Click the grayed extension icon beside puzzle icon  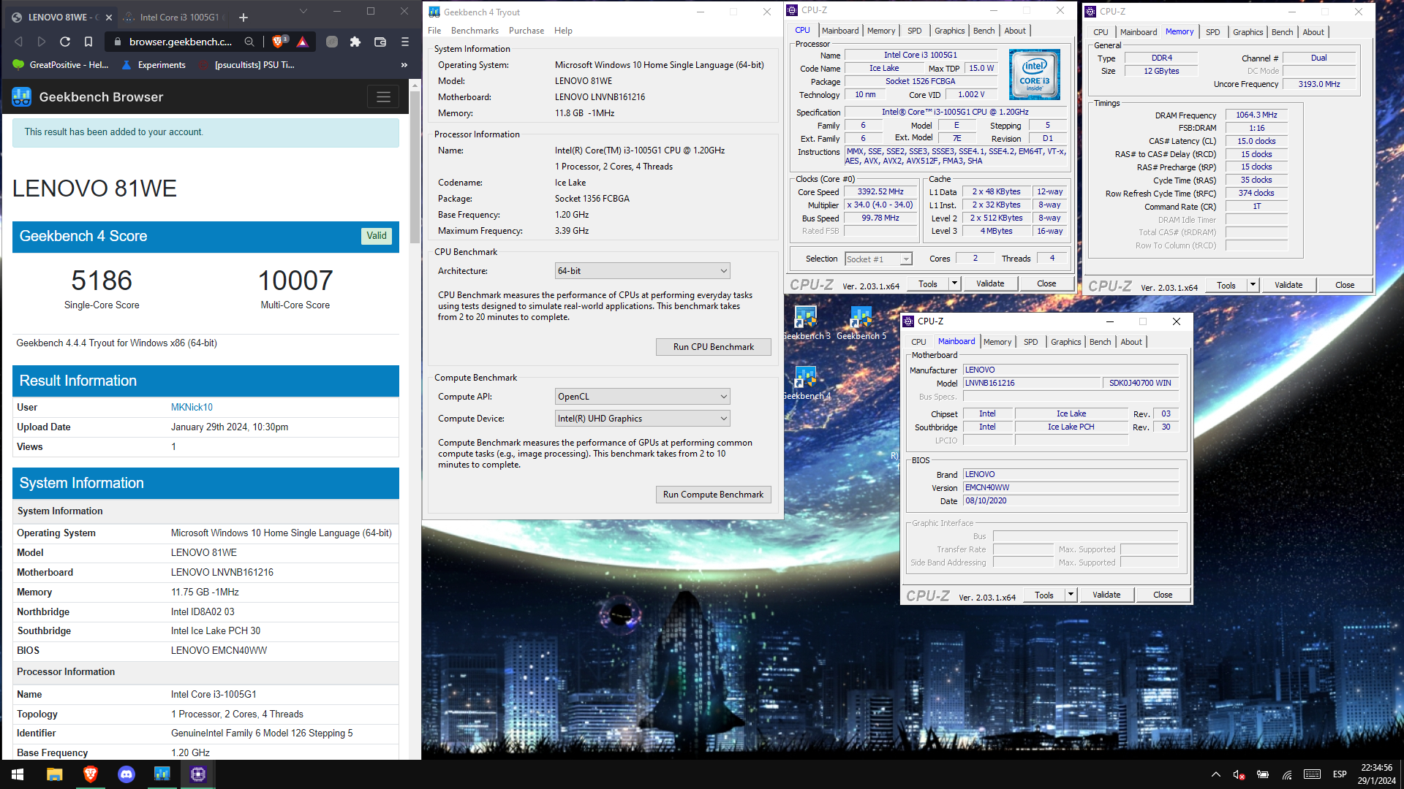point(332,42)
